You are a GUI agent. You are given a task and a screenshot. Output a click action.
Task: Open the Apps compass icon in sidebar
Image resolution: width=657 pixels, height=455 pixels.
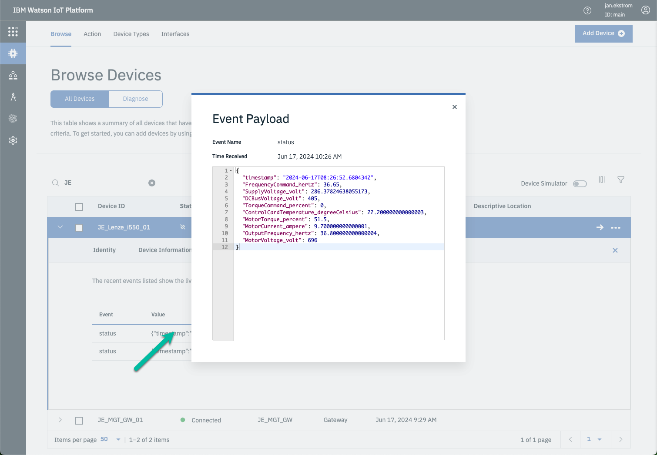coord(13,97)
